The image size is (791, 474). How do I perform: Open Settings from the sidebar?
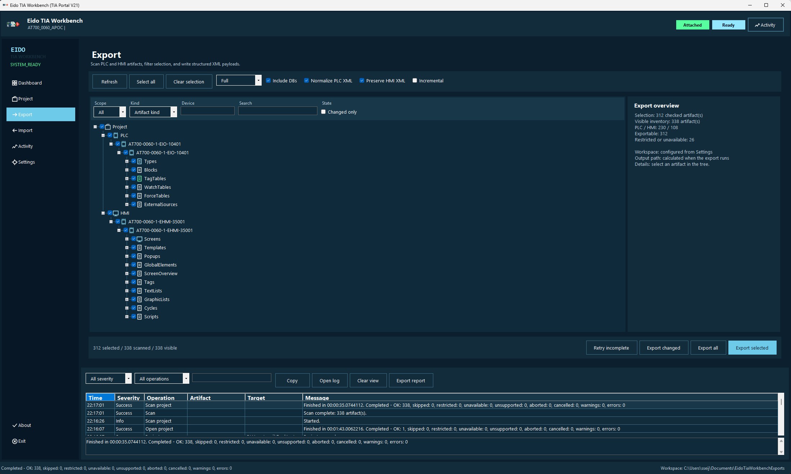point(41,162)
